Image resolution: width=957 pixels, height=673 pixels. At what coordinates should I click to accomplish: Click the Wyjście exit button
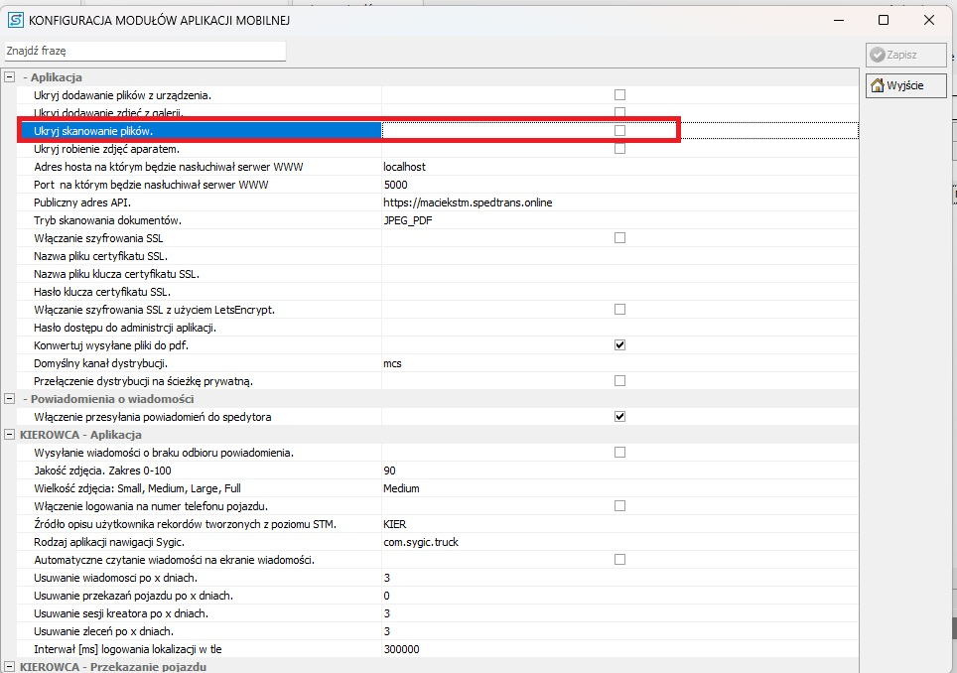tap(905, 85)
